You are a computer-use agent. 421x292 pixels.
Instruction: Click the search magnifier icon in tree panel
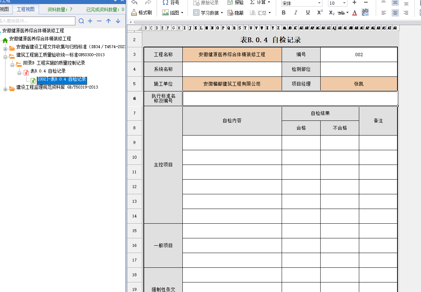tap(81, 21)
